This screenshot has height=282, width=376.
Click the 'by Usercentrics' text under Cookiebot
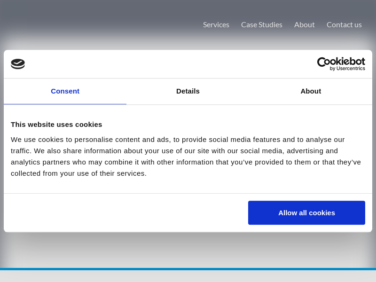point(347,69)
